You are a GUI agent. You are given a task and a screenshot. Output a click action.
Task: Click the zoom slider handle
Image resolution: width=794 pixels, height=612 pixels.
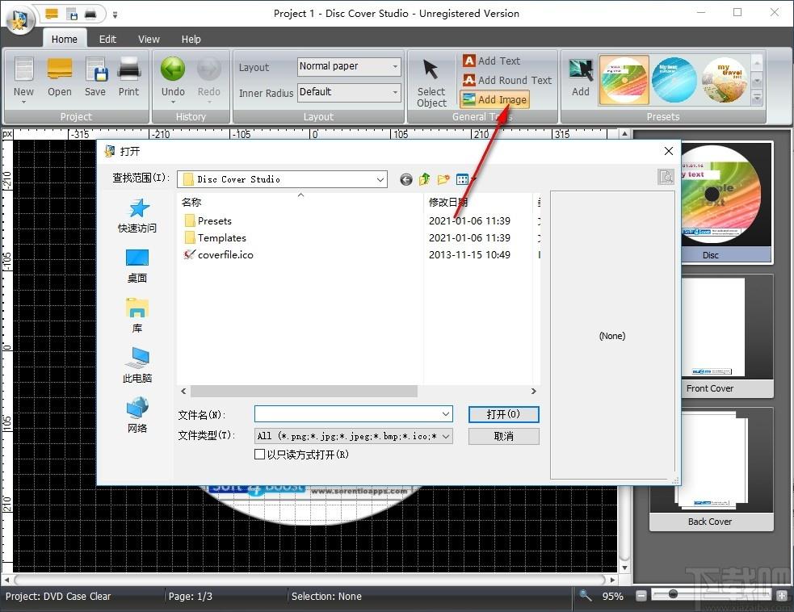pos(673,594)
